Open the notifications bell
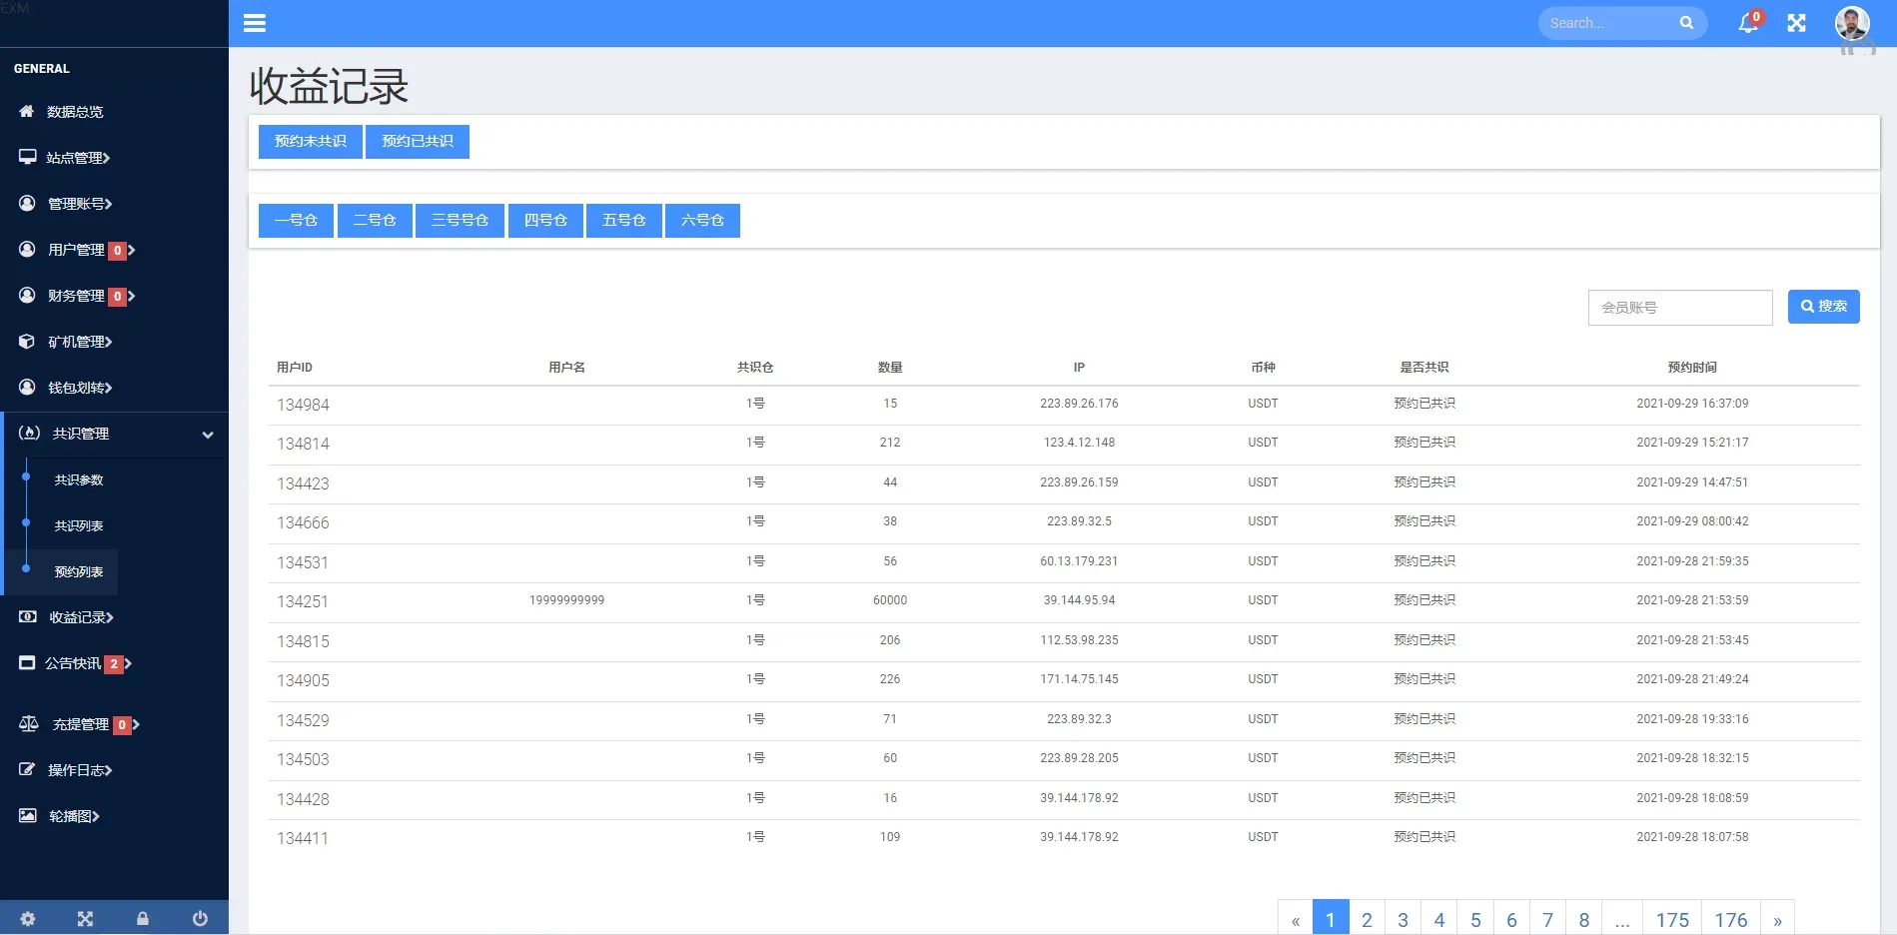Image resolution: width=1897 pixels, height=935 pixels. [1748, 23]
